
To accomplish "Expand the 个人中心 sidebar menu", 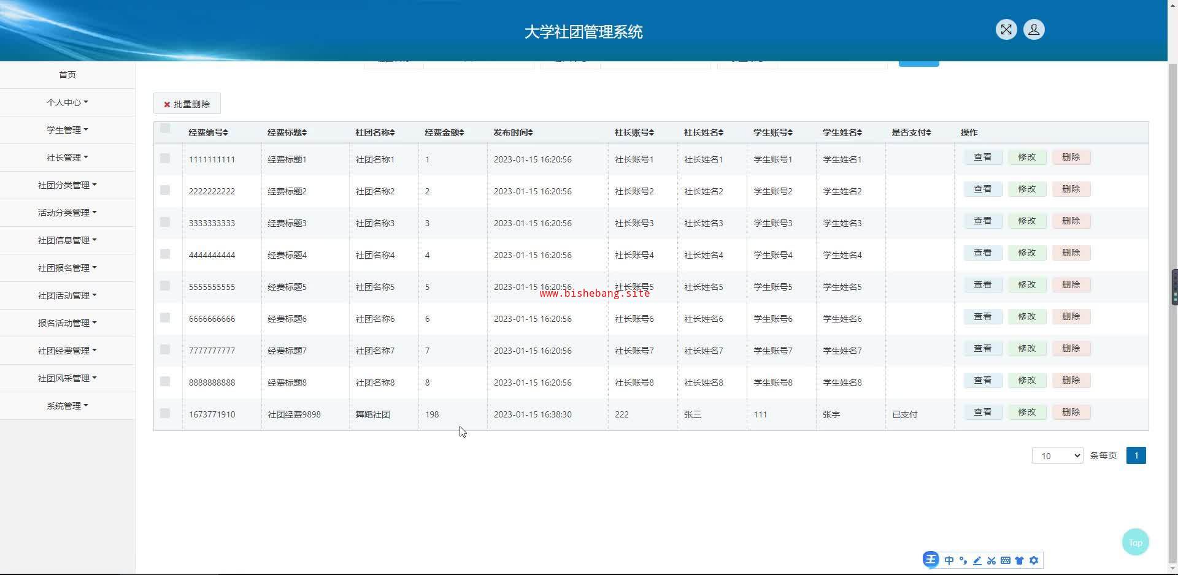I will (67, 102).
